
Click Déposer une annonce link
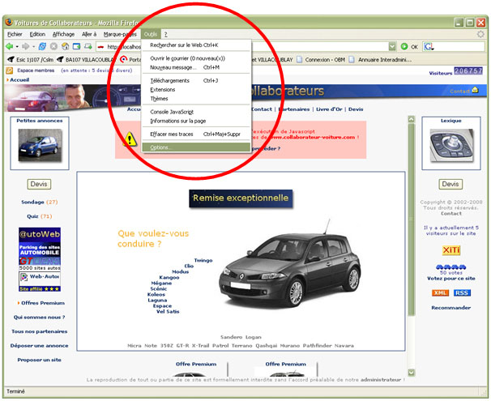[x=39, y=346]
